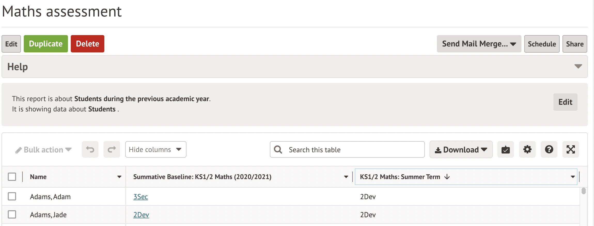Toggle the select-all header checkbox
Screen dimensions: 594x226
(x=12, y=177)
